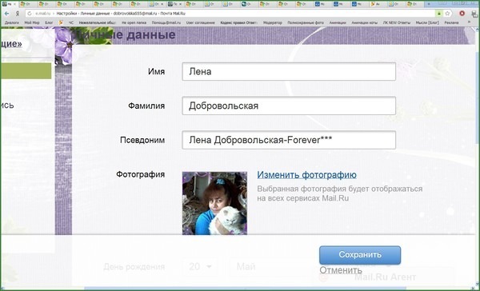The image size is (480, 291).
Task: Click the Имя field containing Лена
Action: [289, 72]
